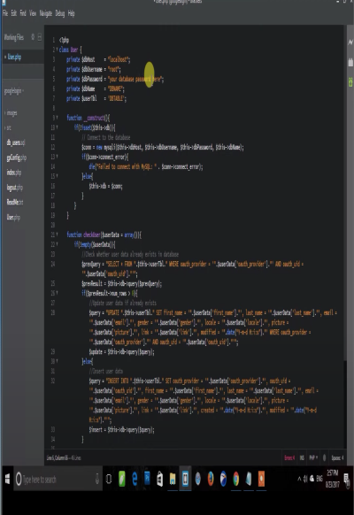Click the Live Preview lightning icon
Screen dimensions: 354x515
pos(350,42)
